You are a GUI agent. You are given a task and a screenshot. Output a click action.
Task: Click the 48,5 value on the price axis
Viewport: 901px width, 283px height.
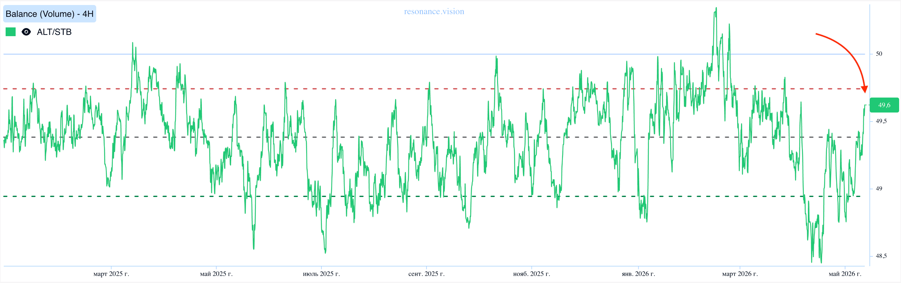[881, 256]
